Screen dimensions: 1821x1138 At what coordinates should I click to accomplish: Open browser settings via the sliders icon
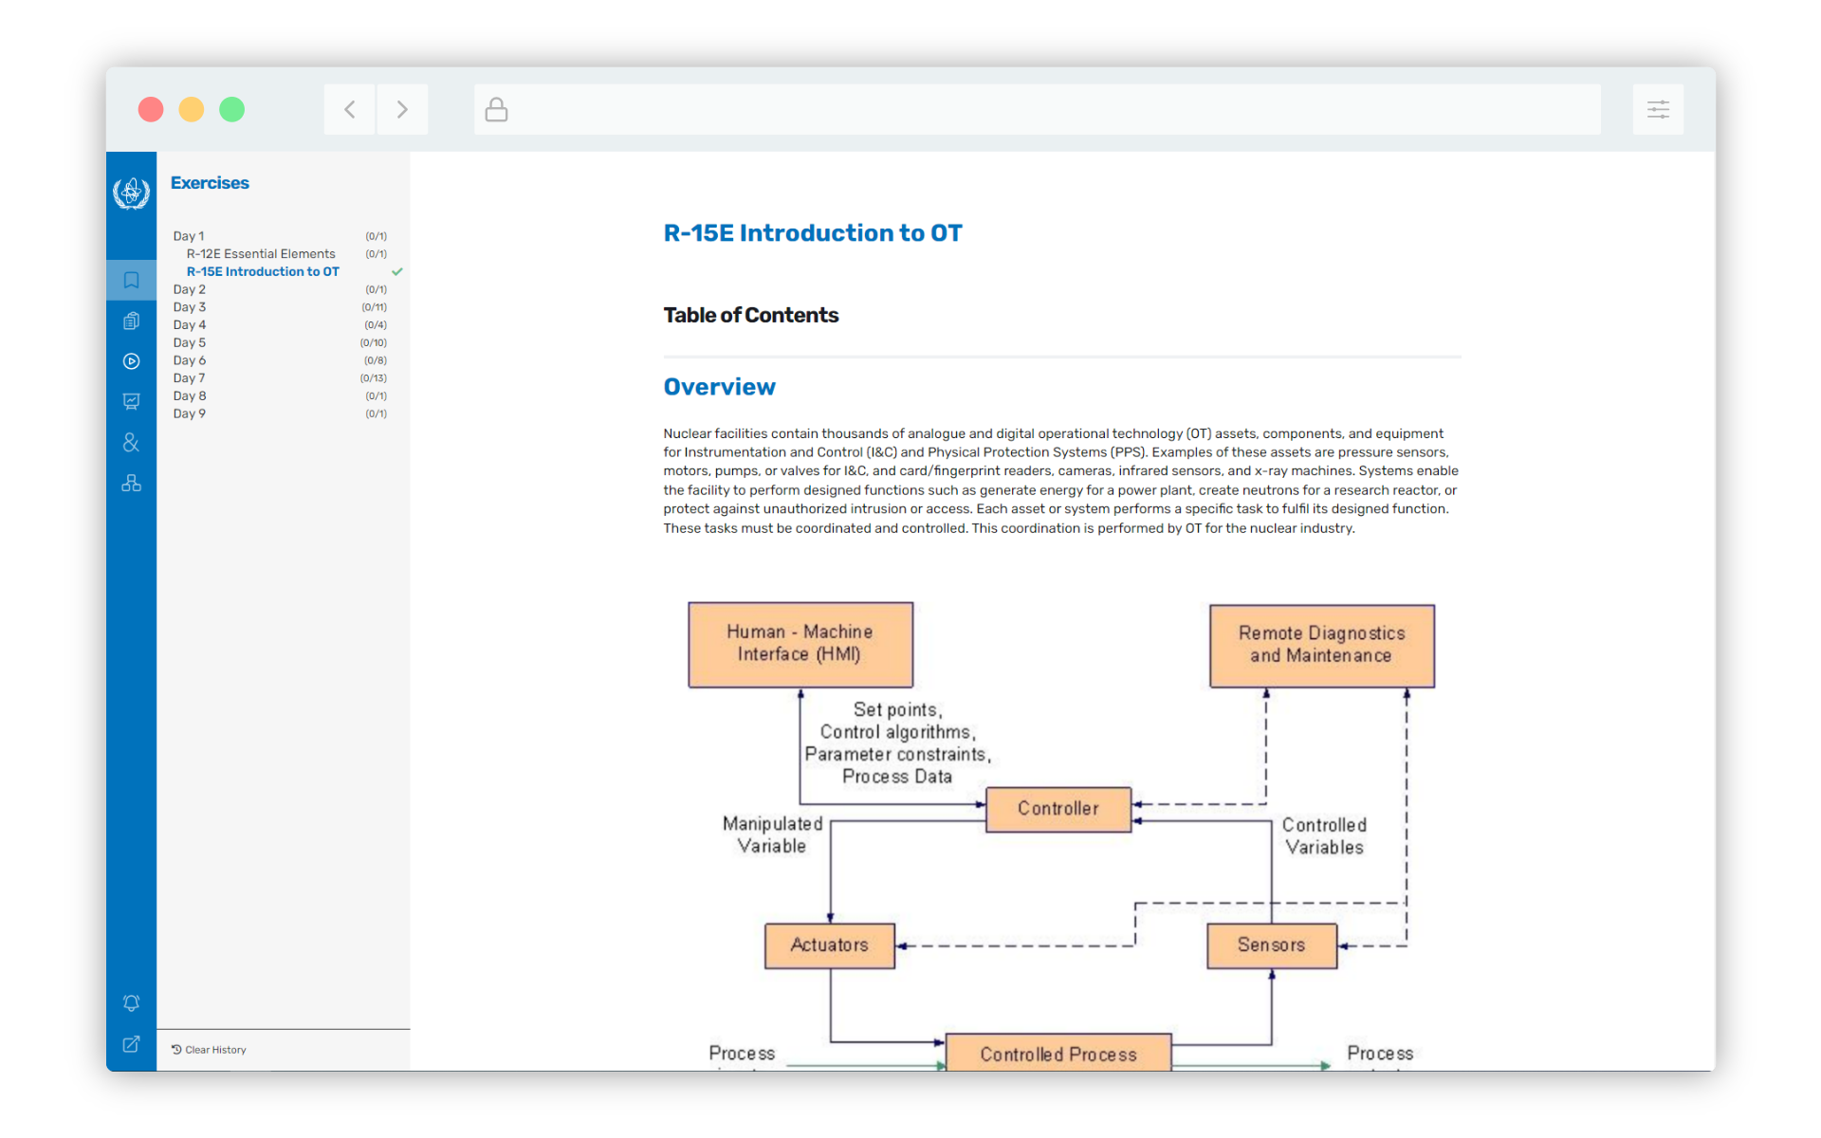[x=1658, y=109]
